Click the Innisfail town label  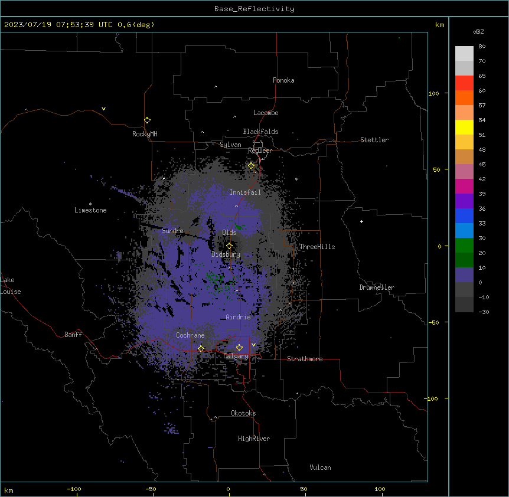coord(245,192)
